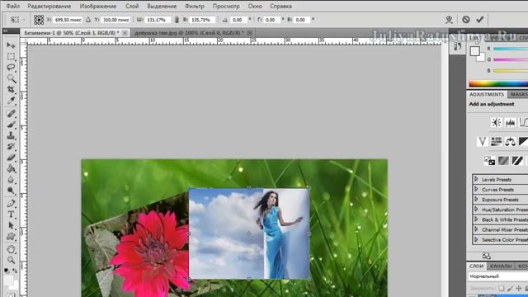
Task: Add Levels adjustment
Action: click(510, 122)
